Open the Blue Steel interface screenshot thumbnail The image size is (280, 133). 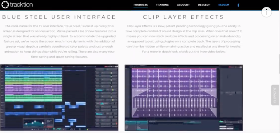pos(59,98)
